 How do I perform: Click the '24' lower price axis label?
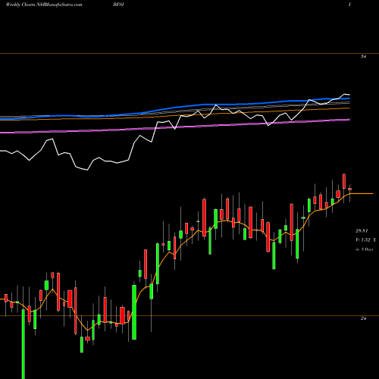(x=363, y=318)
